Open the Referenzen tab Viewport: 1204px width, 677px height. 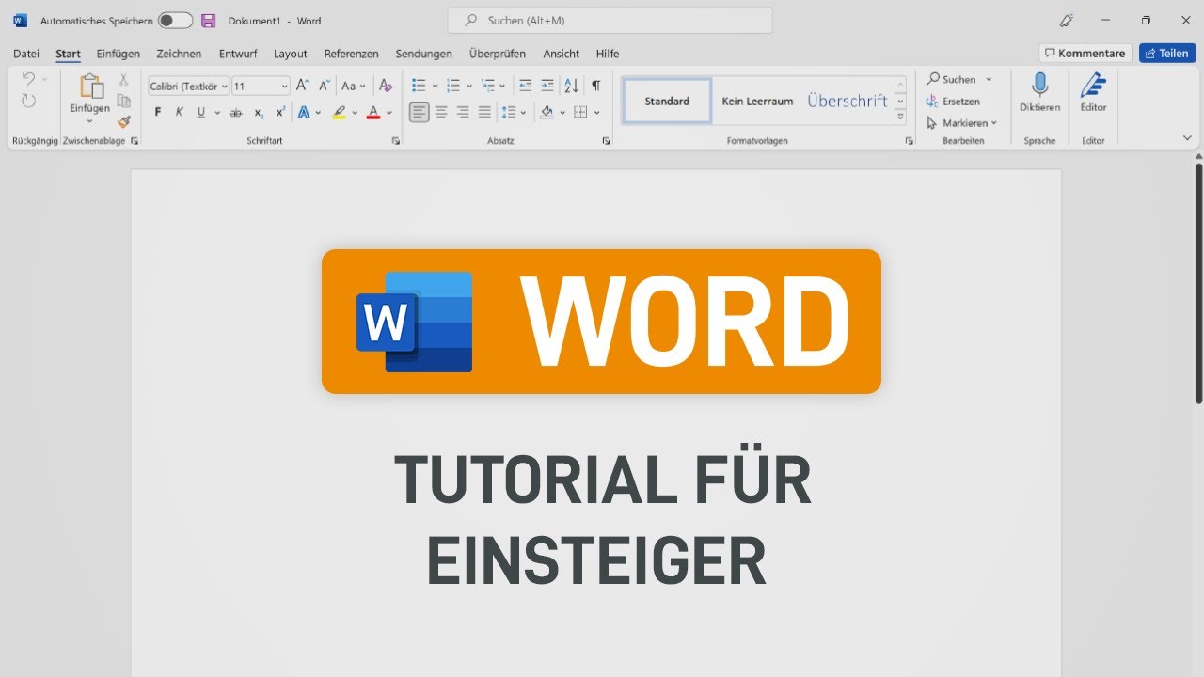[x=351, y=54]
